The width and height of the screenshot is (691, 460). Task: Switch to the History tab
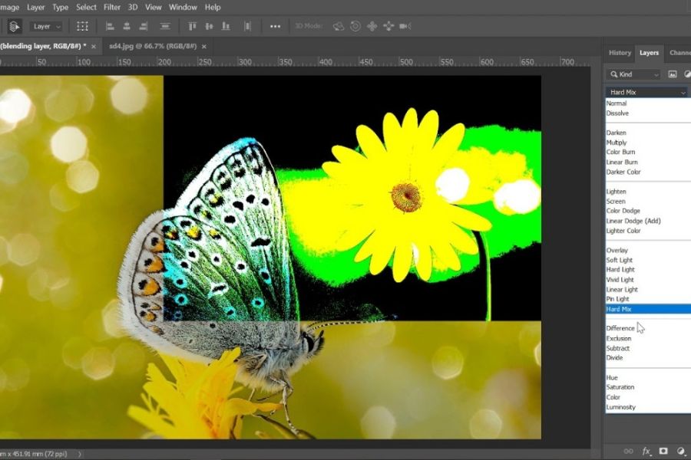620,53
